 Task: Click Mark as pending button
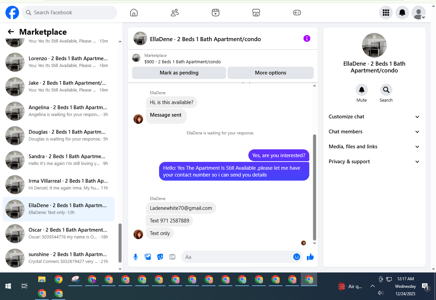[x=179, y=73]
